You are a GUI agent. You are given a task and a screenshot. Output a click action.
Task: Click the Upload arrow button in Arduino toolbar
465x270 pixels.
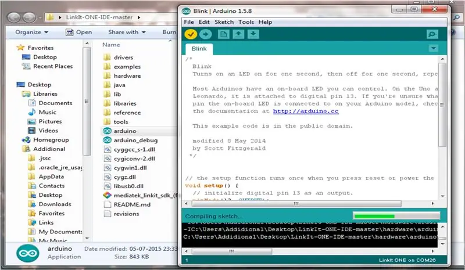click(x=206, y=34)
